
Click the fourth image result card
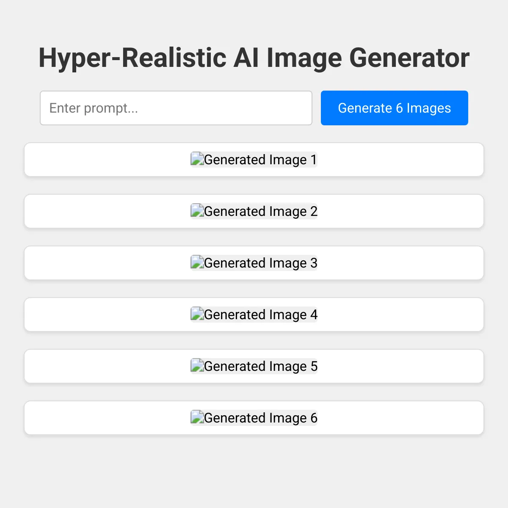(254, 315)
